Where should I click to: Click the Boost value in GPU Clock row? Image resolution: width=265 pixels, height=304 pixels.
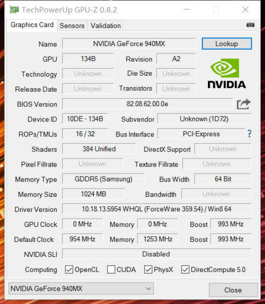(231, 224)
